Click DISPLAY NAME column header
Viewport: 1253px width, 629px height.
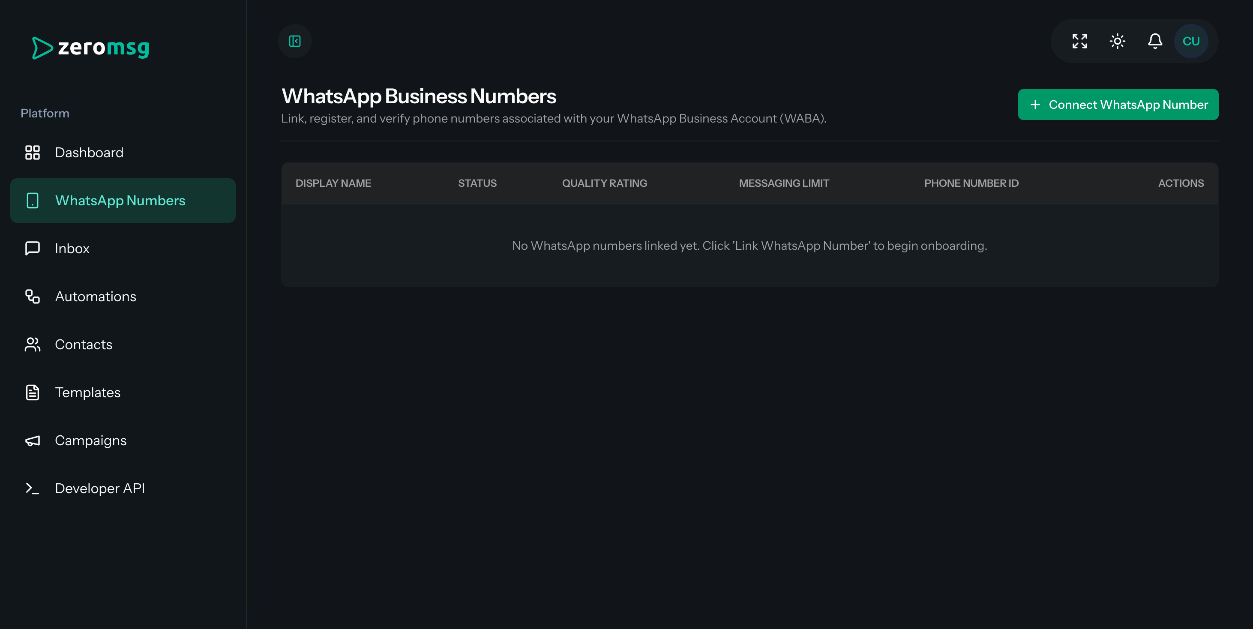click(x=333, y=183)
